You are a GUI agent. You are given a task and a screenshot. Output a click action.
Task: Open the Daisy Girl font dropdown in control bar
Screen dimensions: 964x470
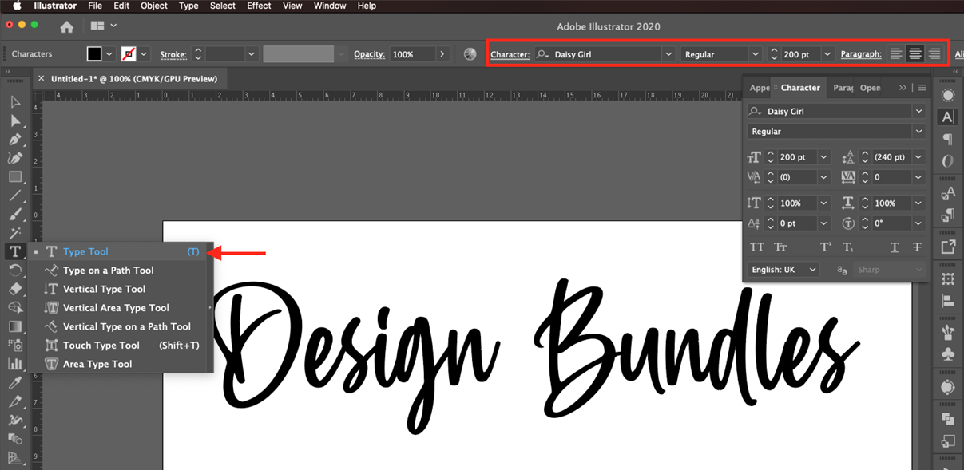click(668, 54)
